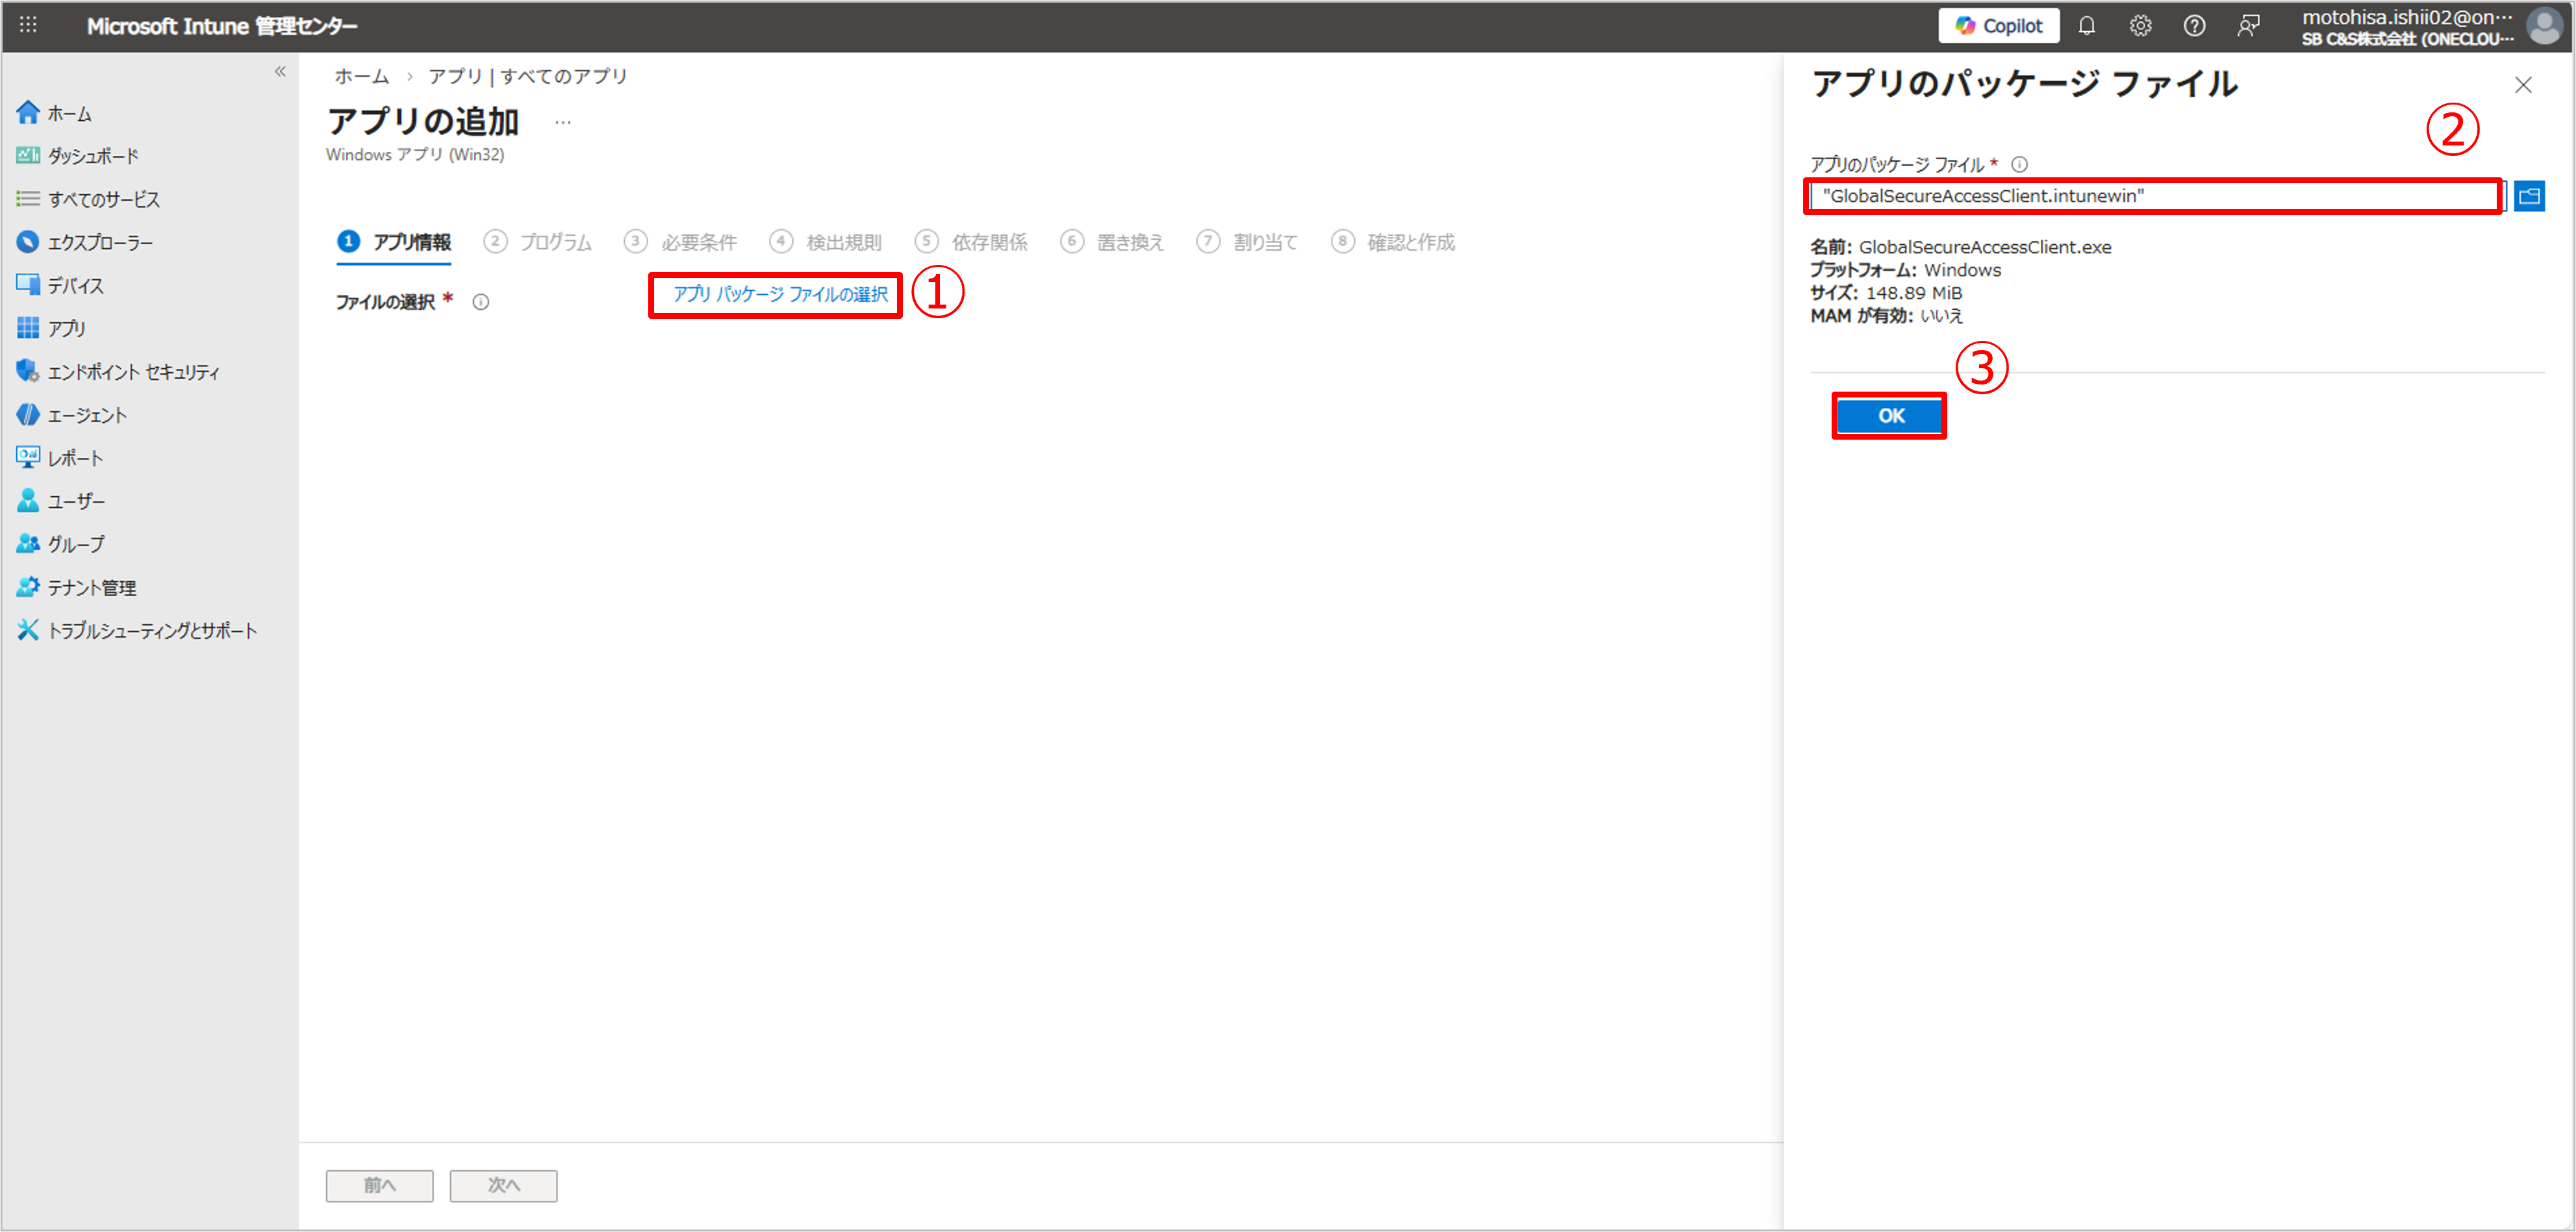The width and height of the screenshot is (2576, 1232).
Task: Open the Copilot button
Action: [1998, 26]
